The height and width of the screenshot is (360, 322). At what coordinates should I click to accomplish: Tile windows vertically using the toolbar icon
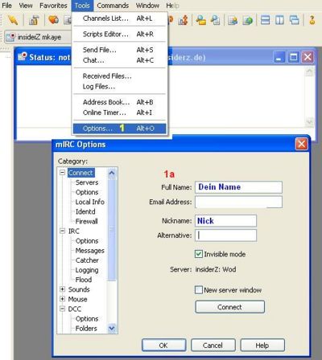(279, 20)
